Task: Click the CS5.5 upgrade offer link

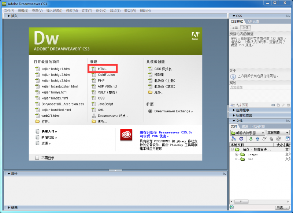Action: tap(166, 134)
